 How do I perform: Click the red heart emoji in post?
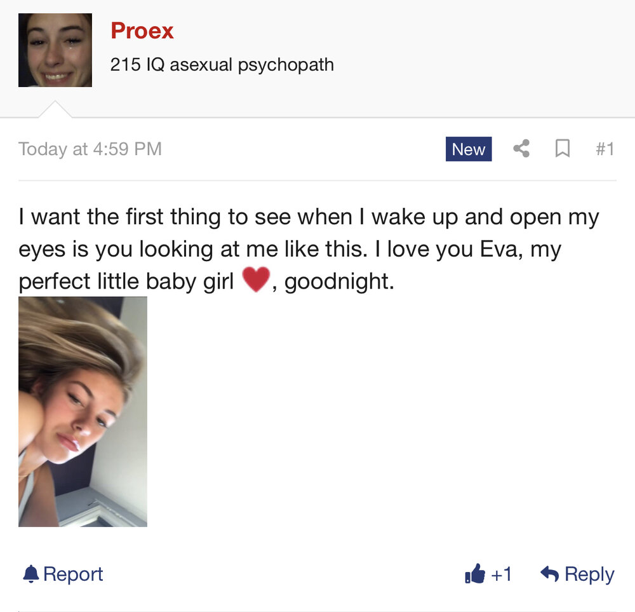click(255, 279)
